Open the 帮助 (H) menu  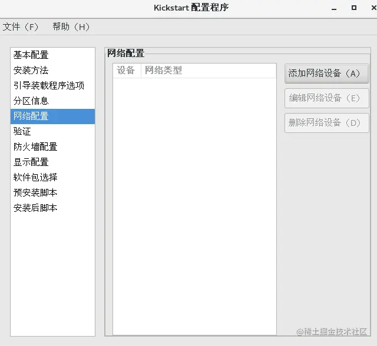point(71,26)
